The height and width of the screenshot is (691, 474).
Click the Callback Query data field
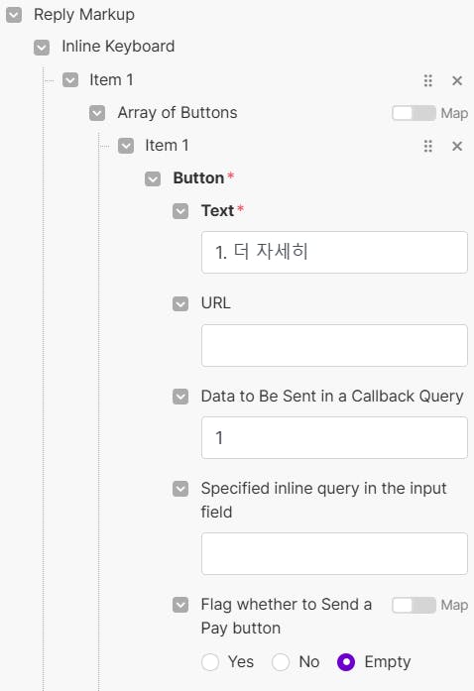click(x=334, y=437)
